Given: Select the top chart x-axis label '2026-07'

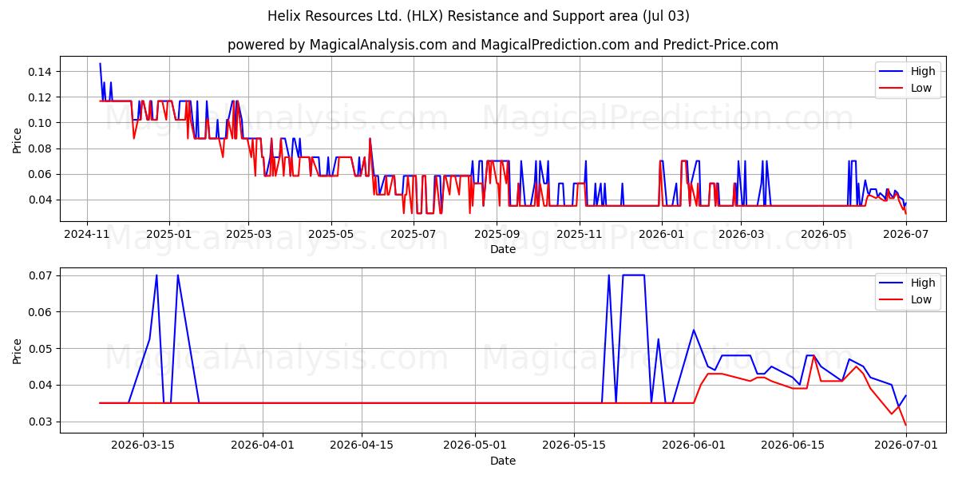Looking at the screenshot, I should point(907,234).
